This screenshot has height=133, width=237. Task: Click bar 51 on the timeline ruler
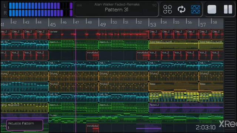[127, 22]
